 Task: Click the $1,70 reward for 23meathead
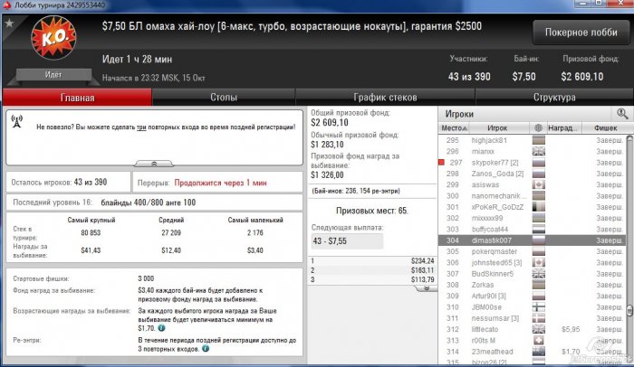pos(571,352)
